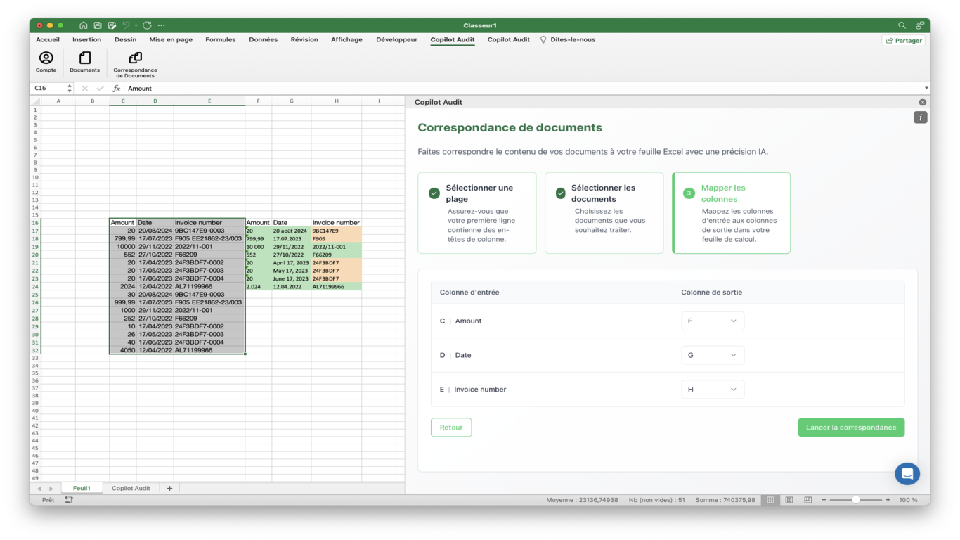This screenshot has height=540, width=960.
Task: Click the Partager share button
Action: click(904, 41)
